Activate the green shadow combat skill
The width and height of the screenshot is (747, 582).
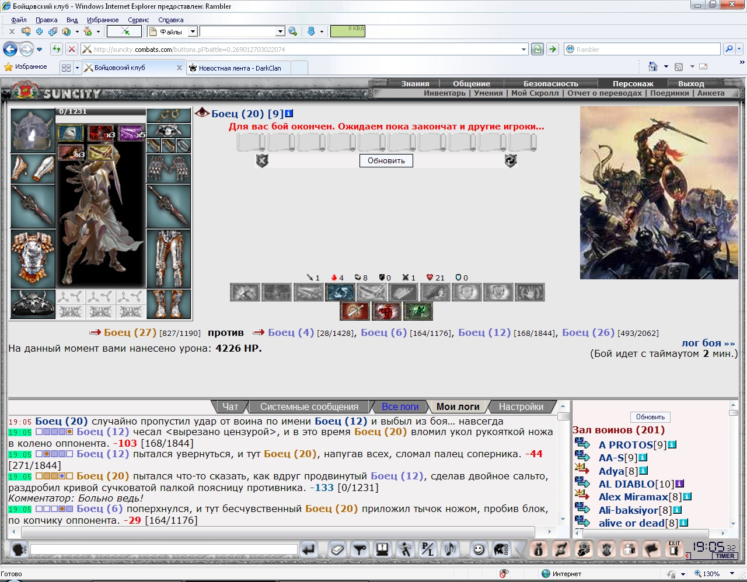[x=418, y=311]
